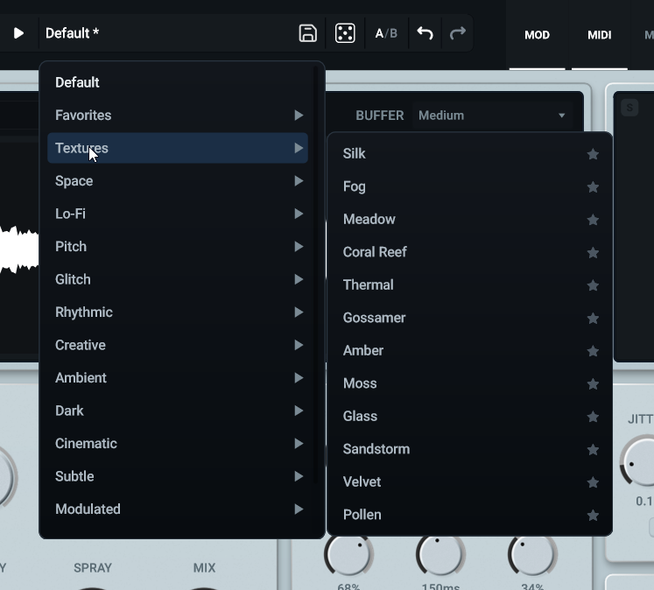Image resolution: width=654 pixels, height=590 pixels.
Task: Open the Glitch preset category
Action: tap(178, 279)
